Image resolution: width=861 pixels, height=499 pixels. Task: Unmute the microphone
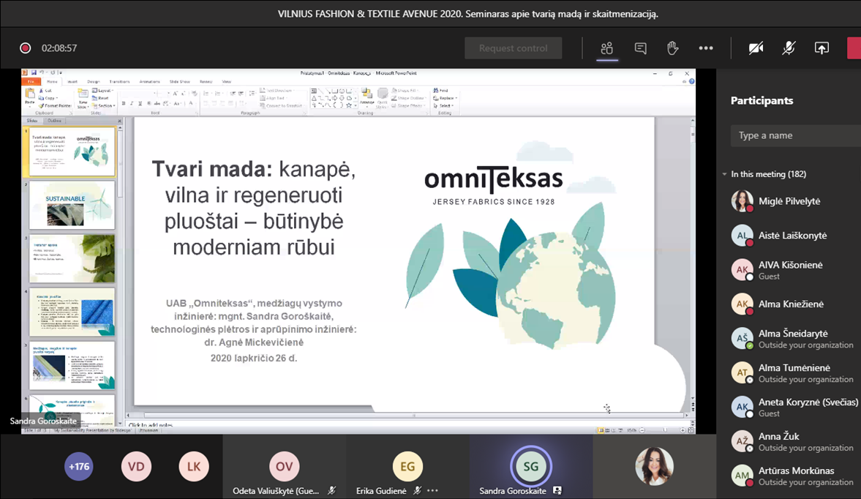click(x=789, y=48)
